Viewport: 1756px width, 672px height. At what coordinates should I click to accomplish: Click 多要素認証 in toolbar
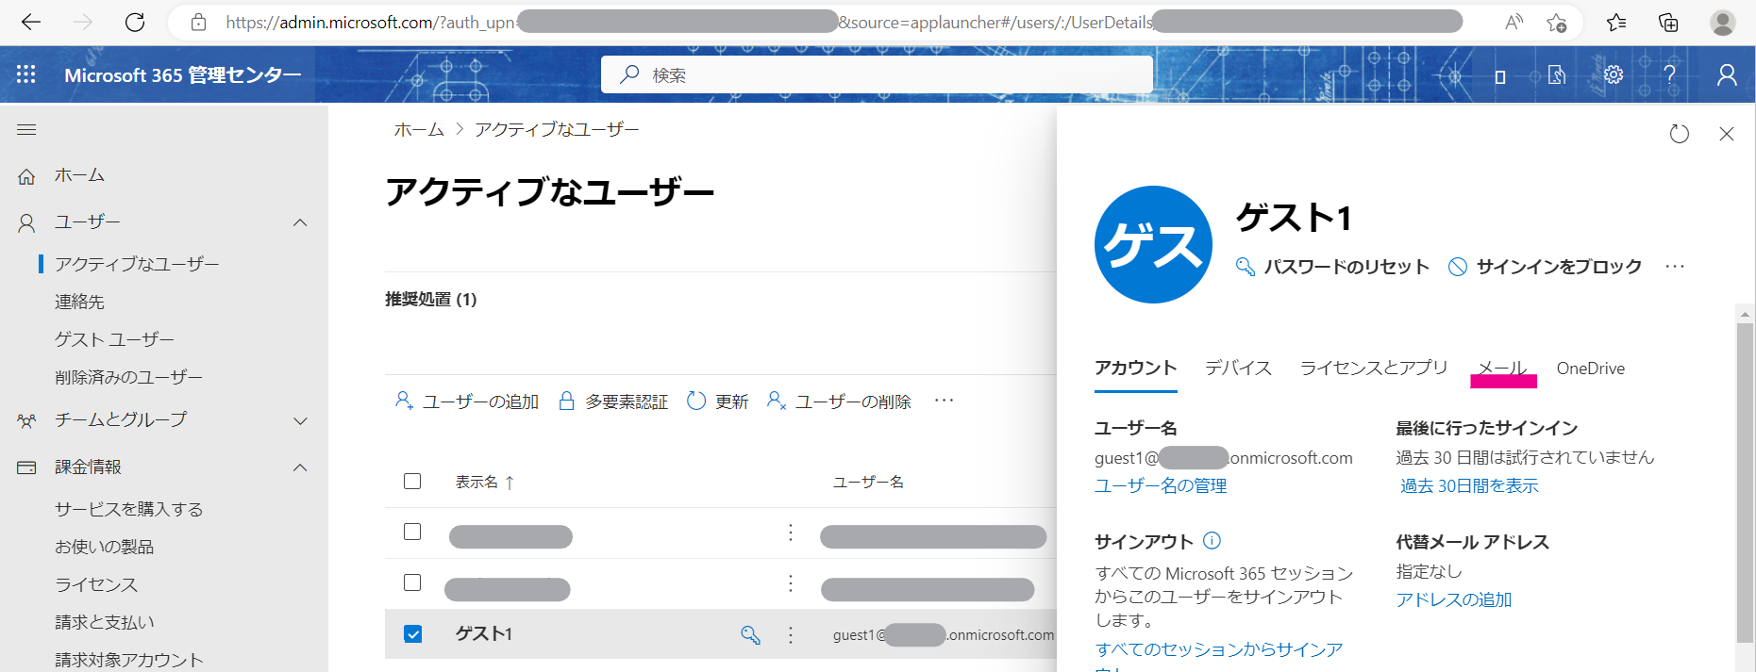click(612, 402)
